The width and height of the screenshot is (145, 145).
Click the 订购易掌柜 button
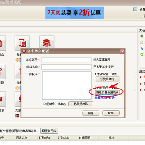(x=107, y=79)
